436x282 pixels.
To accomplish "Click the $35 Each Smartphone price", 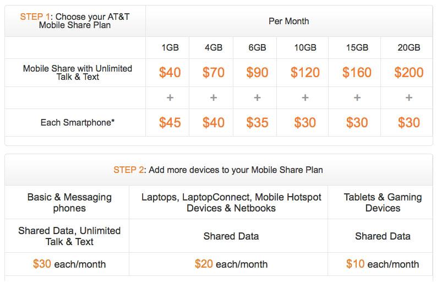I will tap(257, 123).
